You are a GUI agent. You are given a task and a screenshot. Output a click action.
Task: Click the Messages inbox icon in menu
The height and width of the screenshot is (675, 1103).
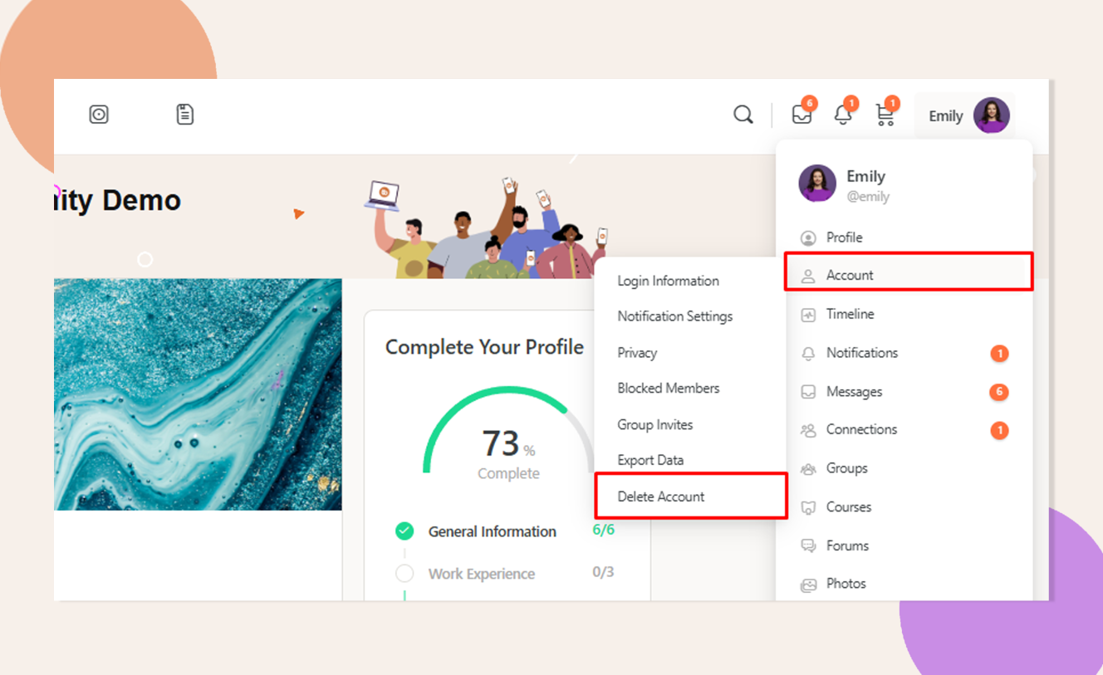(808, 392)
